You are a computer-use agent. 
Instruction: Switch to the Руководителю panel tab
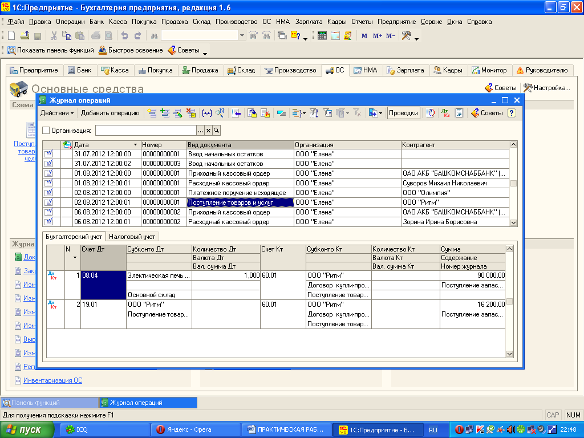click(x=542, y=70)
